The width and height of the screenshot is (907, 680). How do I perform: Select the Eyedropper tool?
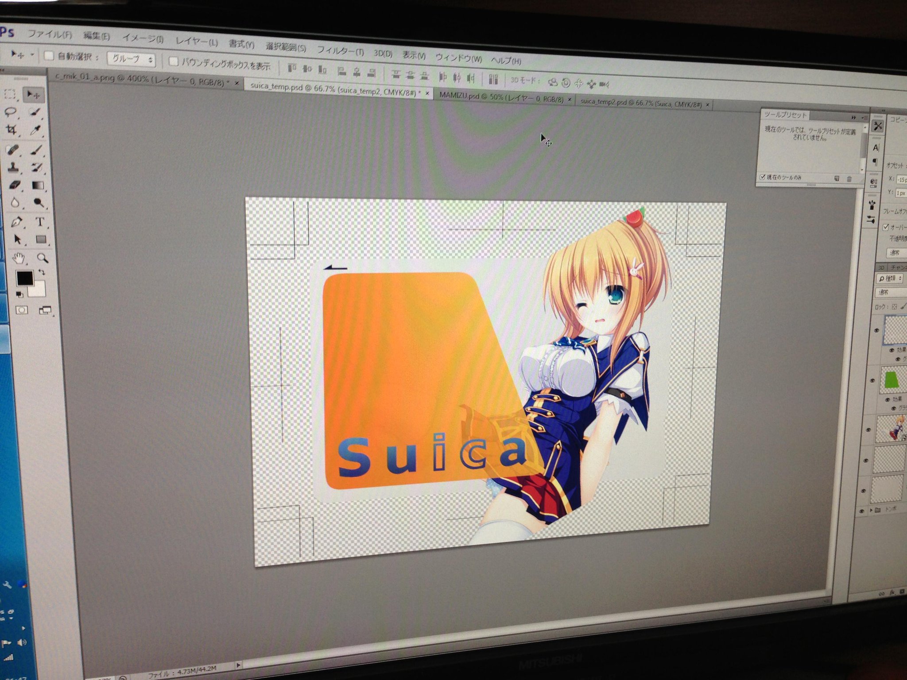pos(35,130)
